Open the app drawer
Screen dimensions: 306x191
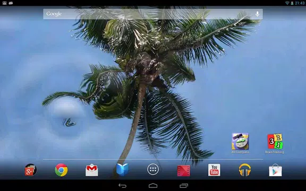153,170
